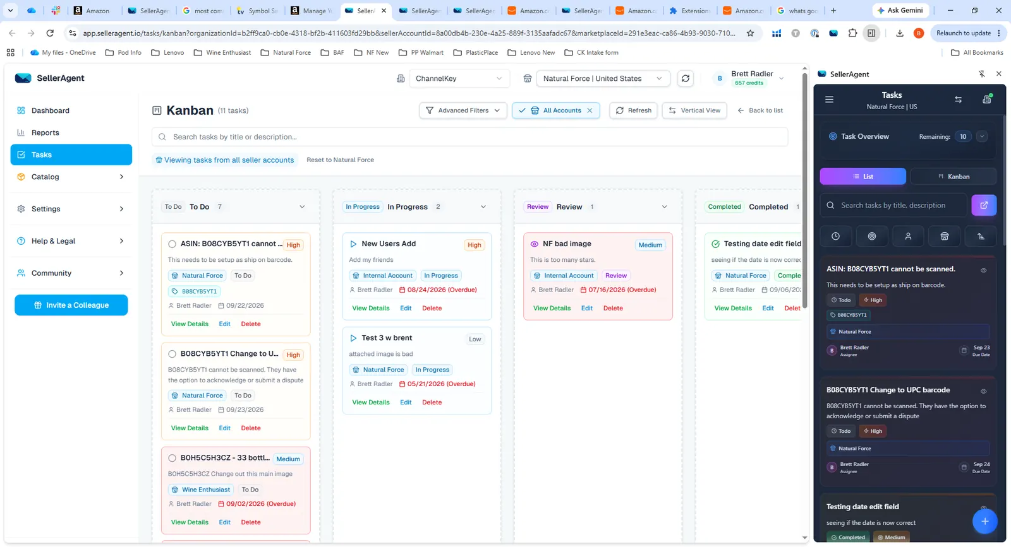Expand the Catalog sidebar menu
This screenshot has height=547, width=1011.
tap(71, 177)
